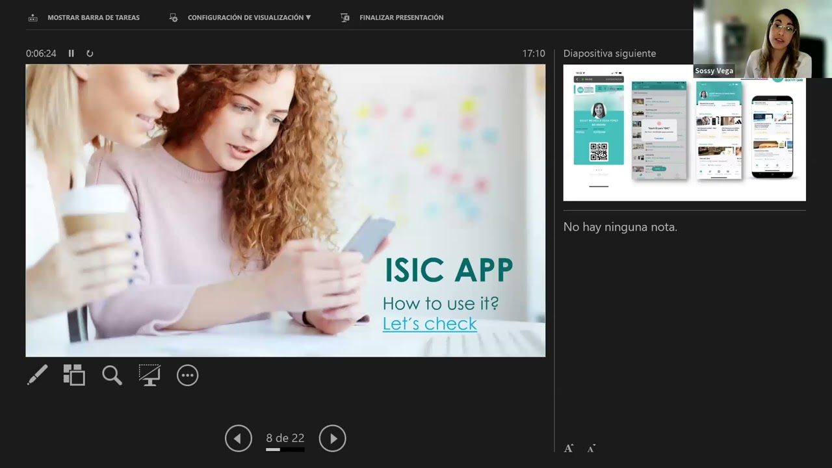832x468 pixels.
Task: Click the slide counter 8 de 22
Action: pos(285,438)
